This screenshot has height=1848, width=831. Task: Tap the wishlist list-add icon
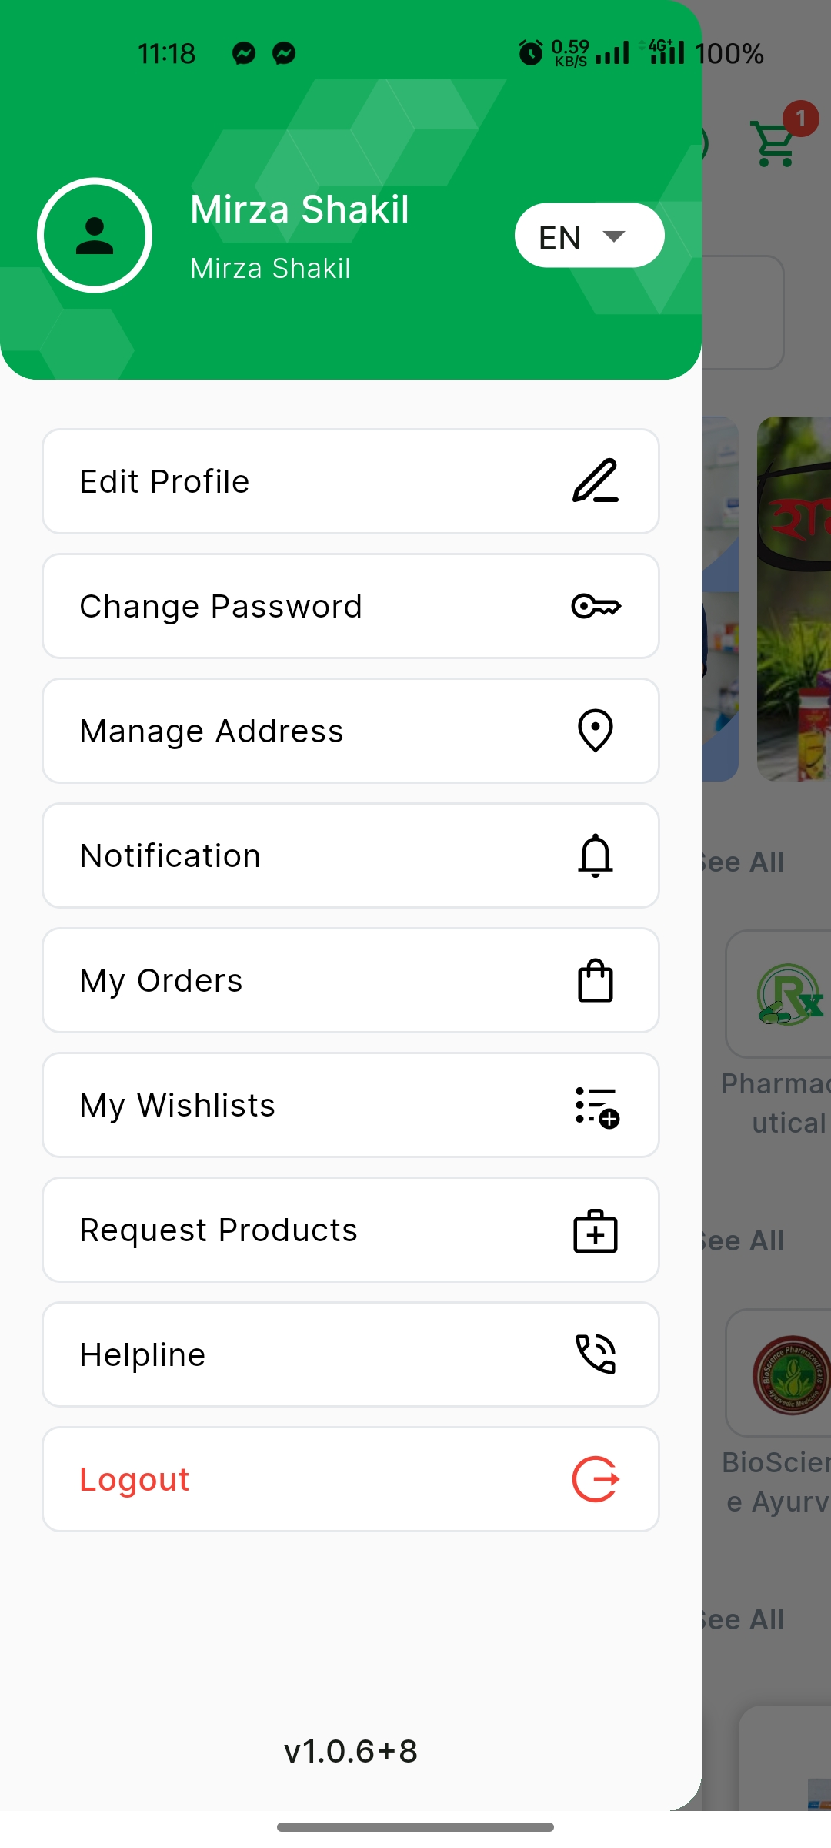(596, 1106)
